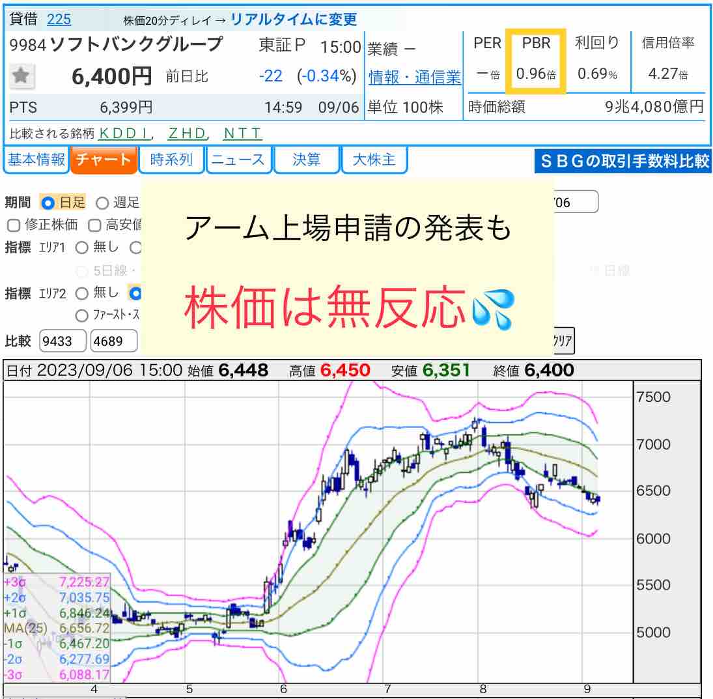Select the チャート tab

(104, 160)
